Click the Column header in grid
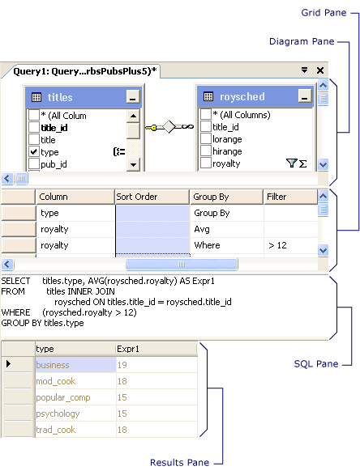This screenshot has width=360, height=475. [75, 197]
